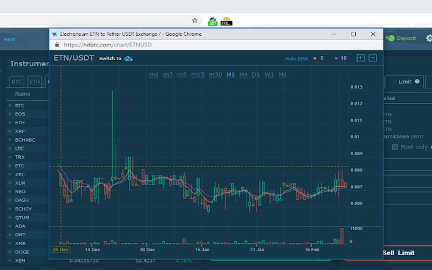Screen dimensions: 432x270
Task: Open the settings gear in the top-right corner
Action: 429,38
